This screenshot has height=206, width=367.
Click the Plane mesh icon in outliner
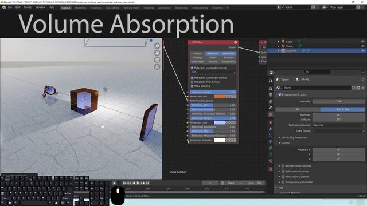pos(283,46)
